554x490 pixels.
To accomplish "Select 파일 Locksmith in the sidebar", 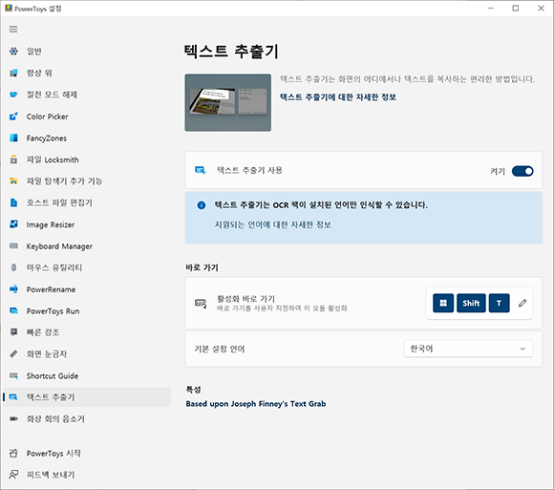I will click(87, 160).
